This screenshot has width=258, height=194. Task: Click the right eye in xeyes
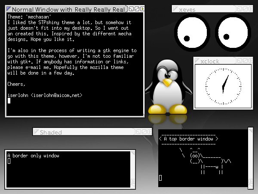coord(233,32)
